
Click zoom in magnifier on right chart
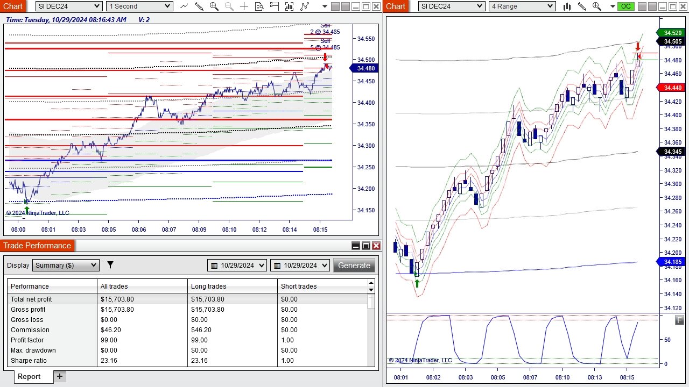pyautogui.click(x=597, y=6)
